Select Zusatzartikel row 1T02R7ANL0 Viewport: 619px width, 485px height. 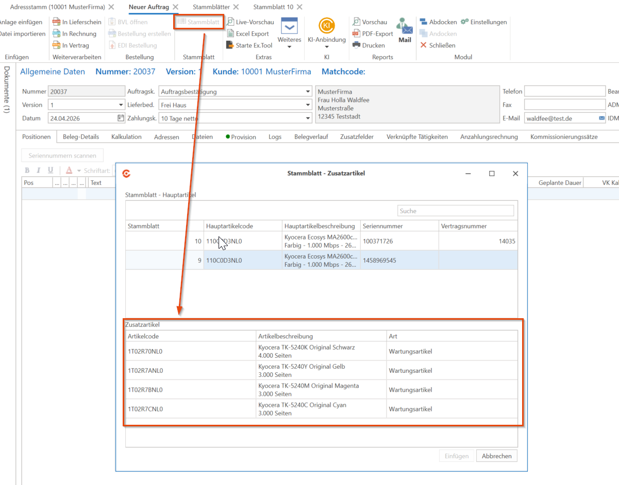[322, 370]
